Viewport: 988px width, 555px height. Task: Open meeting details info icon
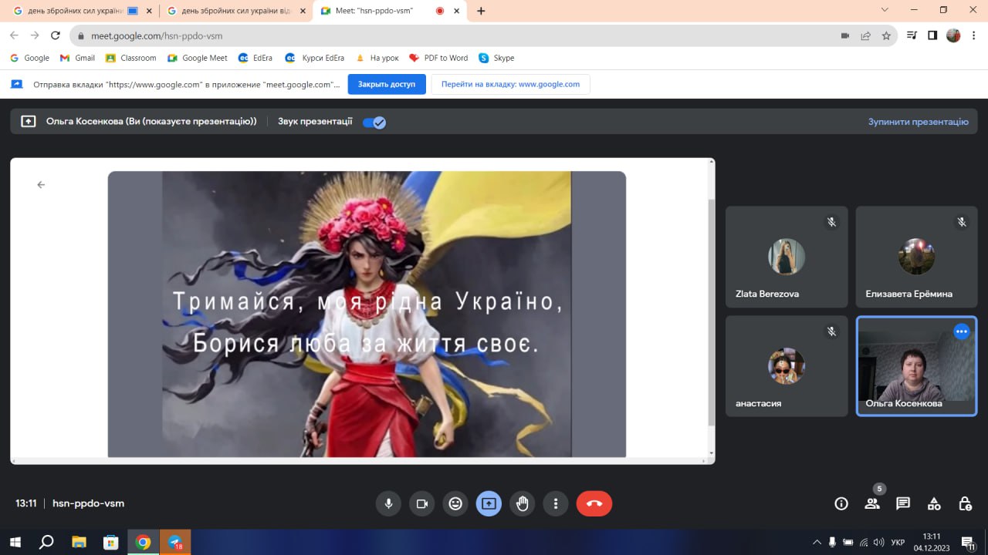[x=841, y=503]
